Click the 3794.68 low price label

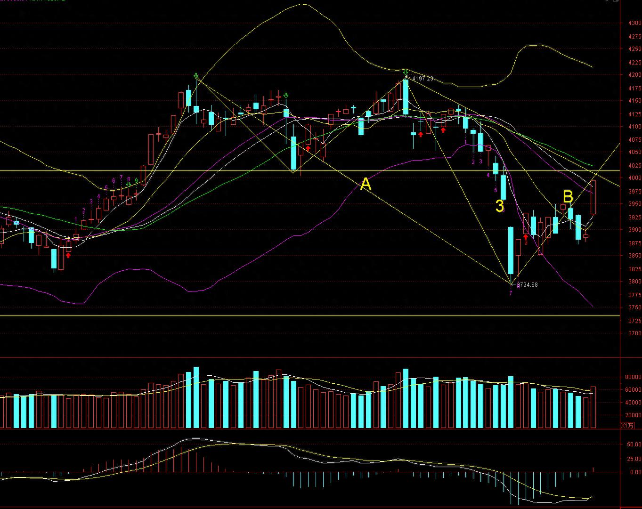[x=528, y=285]
